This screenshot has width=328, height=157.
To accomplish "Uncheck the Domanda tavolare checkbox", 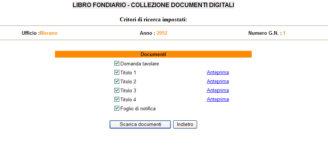I will 117,64.
